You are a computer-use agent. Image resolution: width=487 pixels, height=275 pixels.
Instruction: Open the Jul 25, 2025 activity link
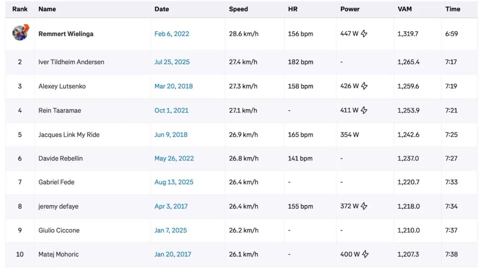pyautogui.click(x=172, y=62)
